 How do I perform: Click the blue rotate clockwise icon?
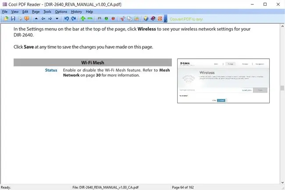coord(73,18)
